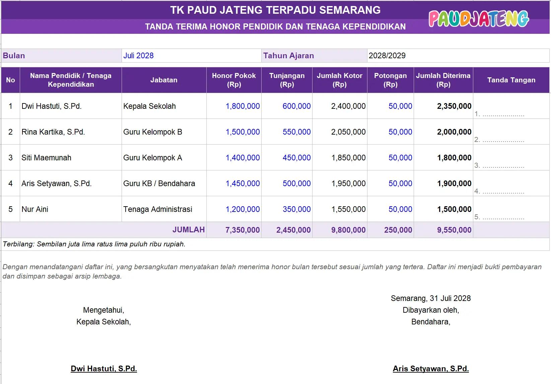Click the PAUDJATENG logo image
This screenshot has width=551, height=384.
pyautogui.click(x=479, y=18)
